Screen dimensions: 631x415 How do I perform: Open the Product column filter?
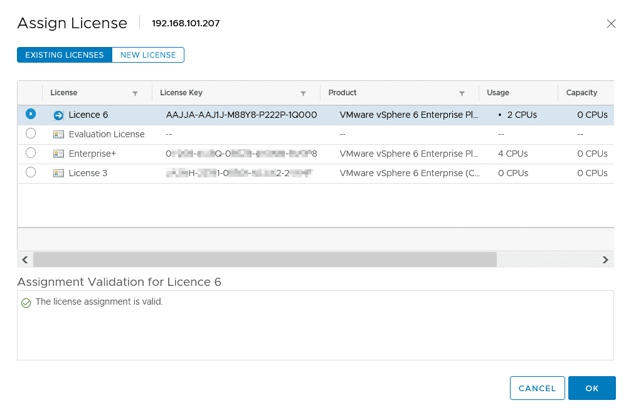click(x=462, y=93)
